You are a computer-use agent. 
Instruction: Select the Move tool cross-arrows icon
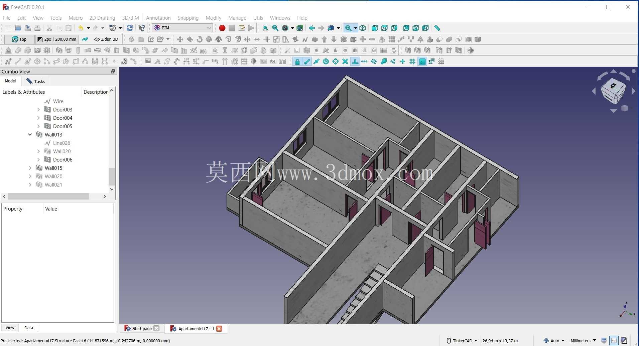[180, 39]
